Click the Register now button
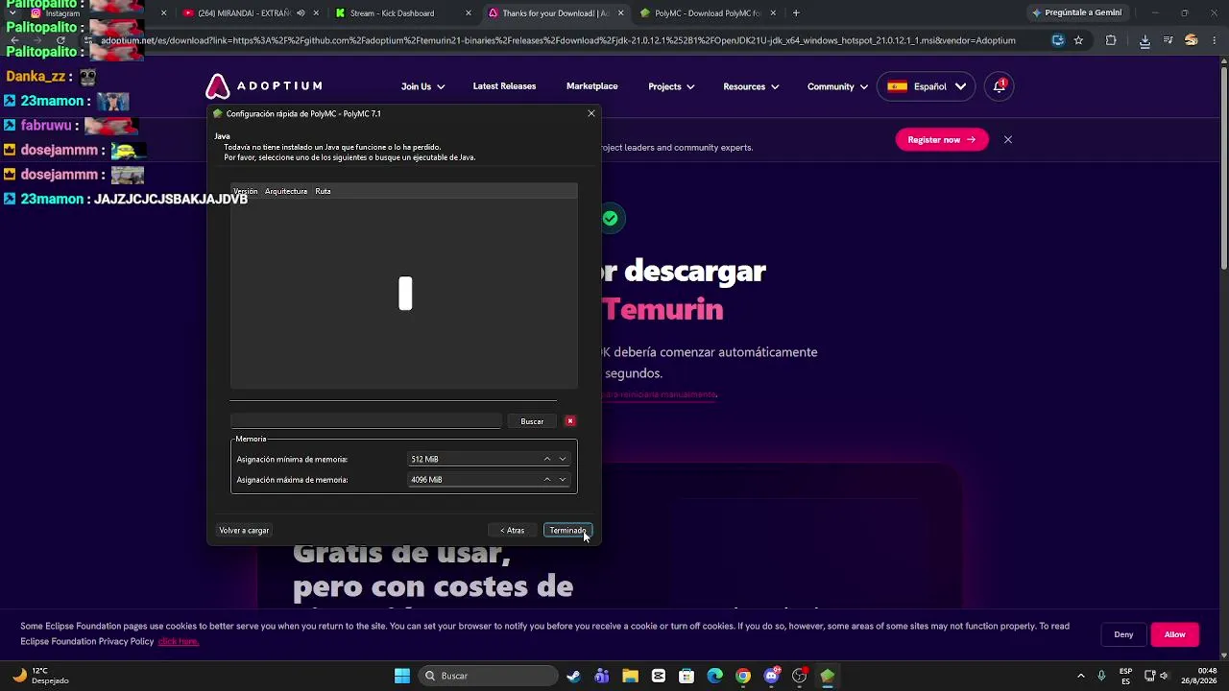Screen dimensions: 1229x691 (941, 140)
